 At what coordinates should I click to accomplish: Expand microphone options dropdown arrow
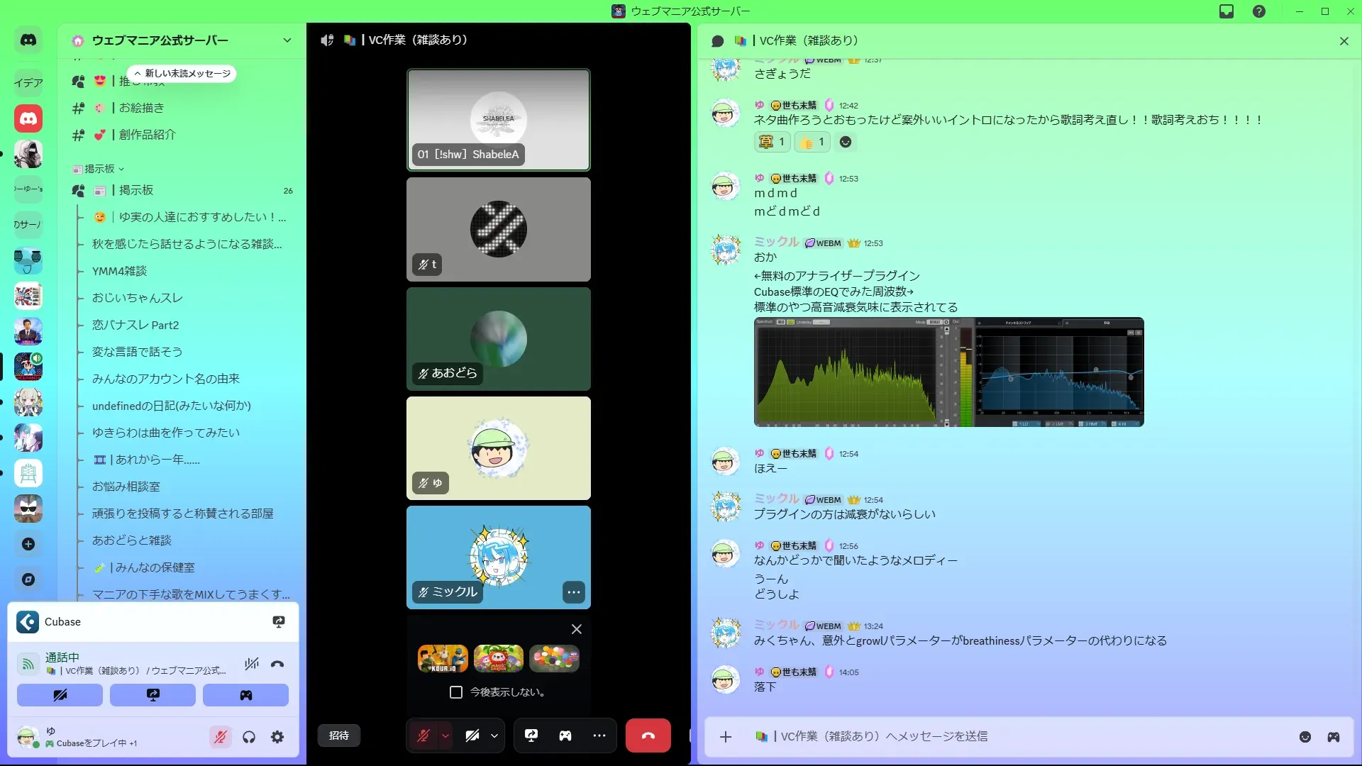pyautogui.click(x=445, y=736)
